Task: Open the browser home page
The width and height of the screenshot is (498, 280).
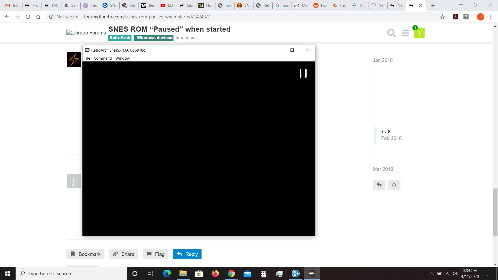Action: click(x=38, y=17)
